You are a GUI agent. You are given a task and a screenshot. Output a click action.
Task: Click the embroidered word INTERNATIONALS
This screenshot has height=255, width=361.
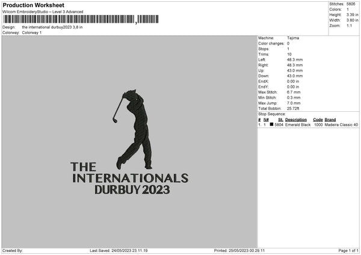point(131,178)
